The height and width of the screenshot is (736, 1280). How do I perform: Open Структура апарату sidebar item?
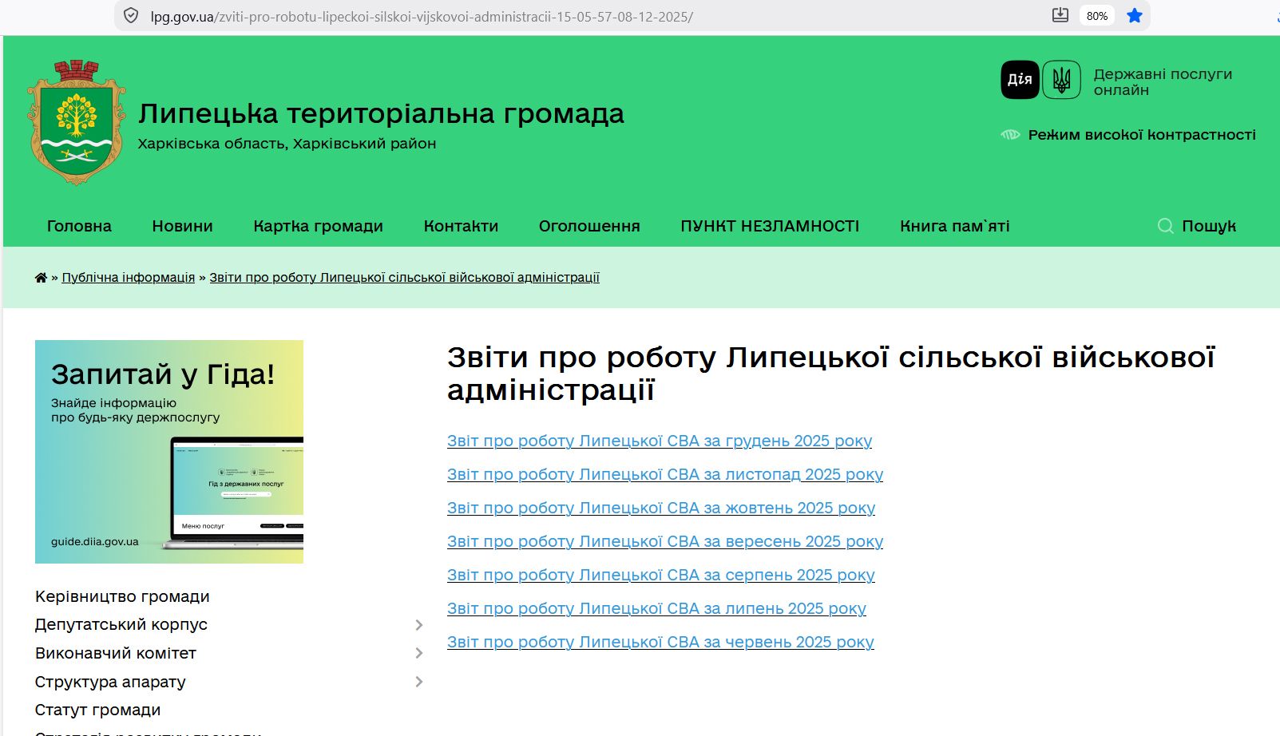(x=110, y=682)
